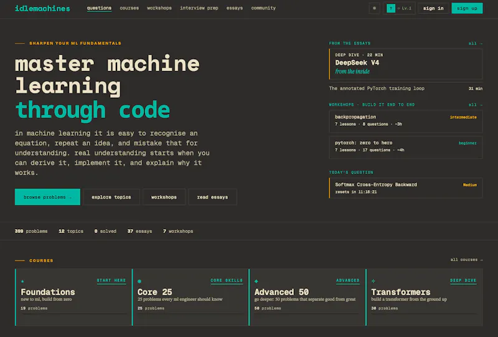This screenshot has width=498, height=337.
Task: Click the read essays button
Action: pos(212,197)
